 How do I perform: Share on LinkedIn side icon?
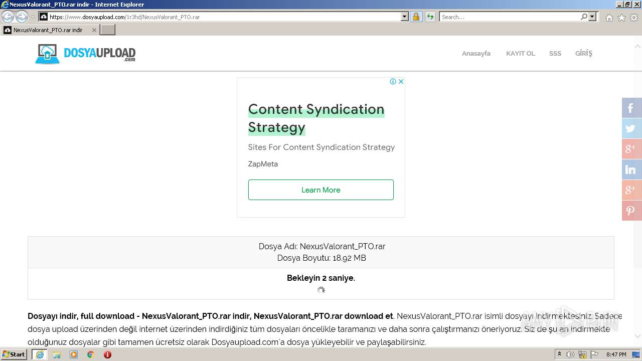click(632, 169)
